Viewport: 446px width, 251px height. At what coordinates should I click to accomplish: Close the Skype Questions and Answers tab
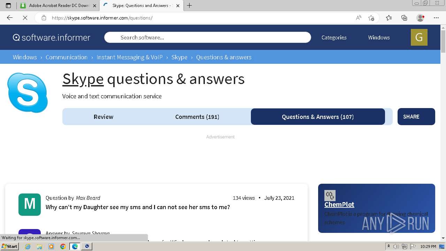[x=178, y=6]
